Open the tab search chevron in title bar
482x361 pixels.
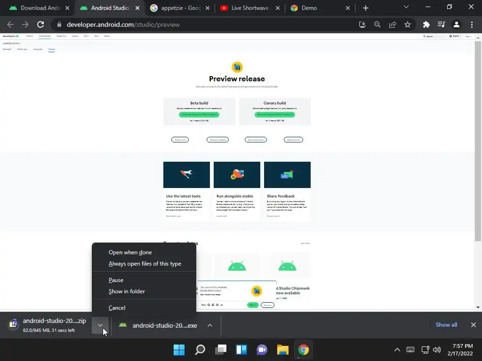pos(406,7)
